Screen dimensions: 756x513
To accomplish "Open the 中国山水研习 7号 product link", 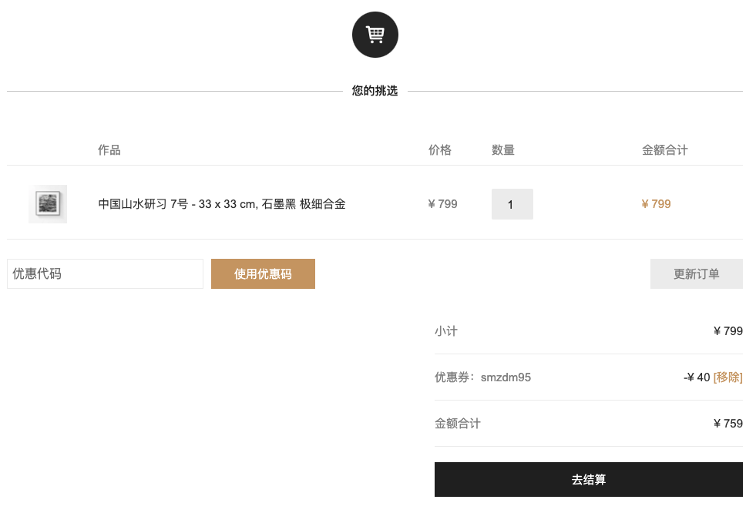I will click(222, 204).
